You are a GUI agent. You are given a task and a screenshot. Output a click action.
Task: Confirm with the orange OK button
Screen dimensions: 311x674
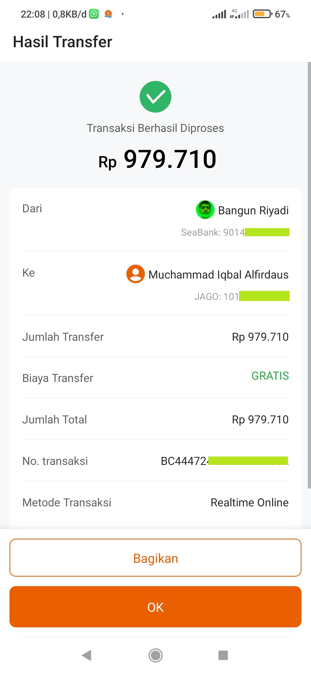click(155, 607)
